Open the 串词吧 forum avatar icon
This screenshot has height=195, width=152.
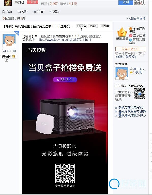coord(8,3)
